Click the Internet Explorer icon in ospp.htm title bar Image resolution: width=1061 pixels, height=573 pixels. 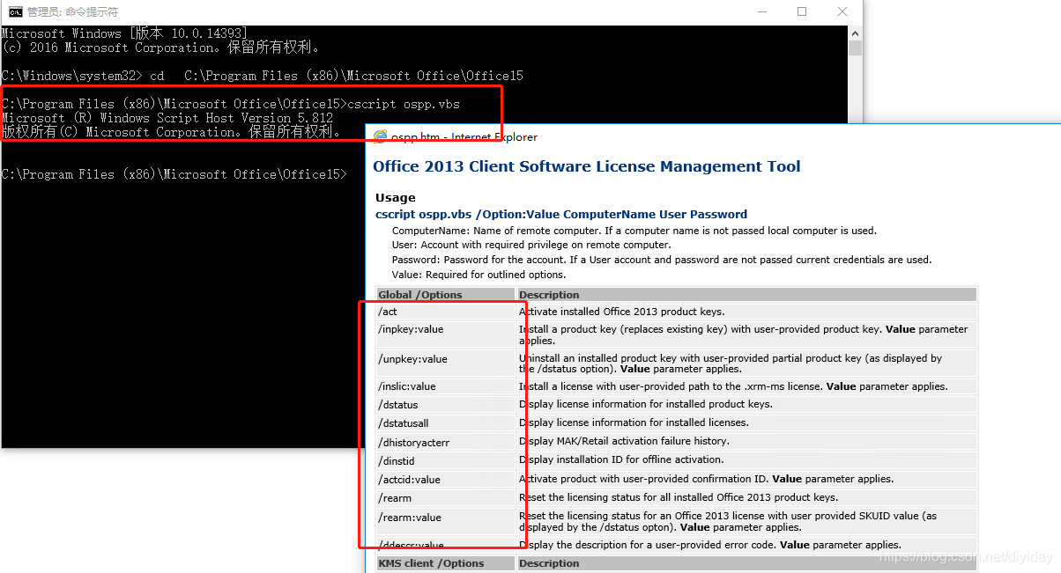pyautogui.click(x=380, y=136)
